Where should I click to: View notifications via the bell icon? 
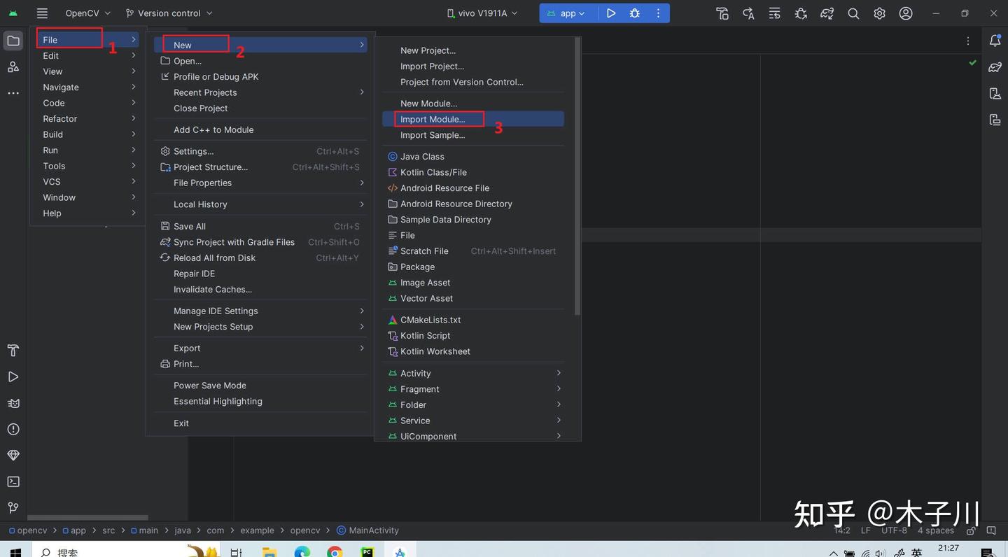click(995, 40)
